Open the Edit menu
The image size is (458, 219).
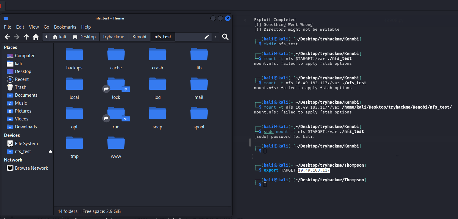[20, 27]
